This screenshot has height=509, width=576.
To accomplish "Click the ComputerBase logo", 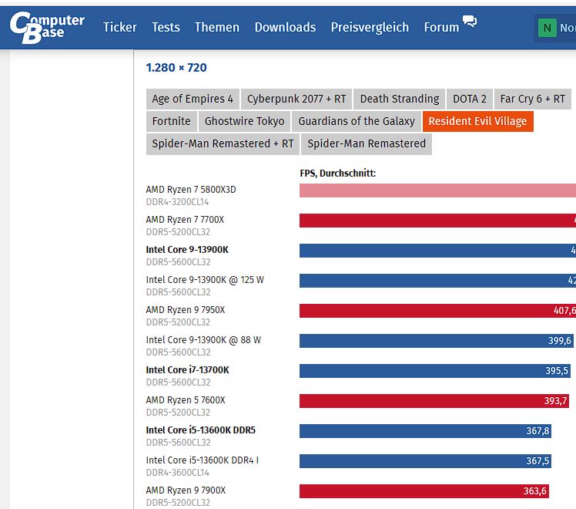I will coord(47,27).
